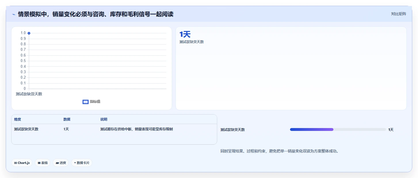Click the icon in Chart.js tag
This screenshot has height=178, width=418.
[16, 163]
